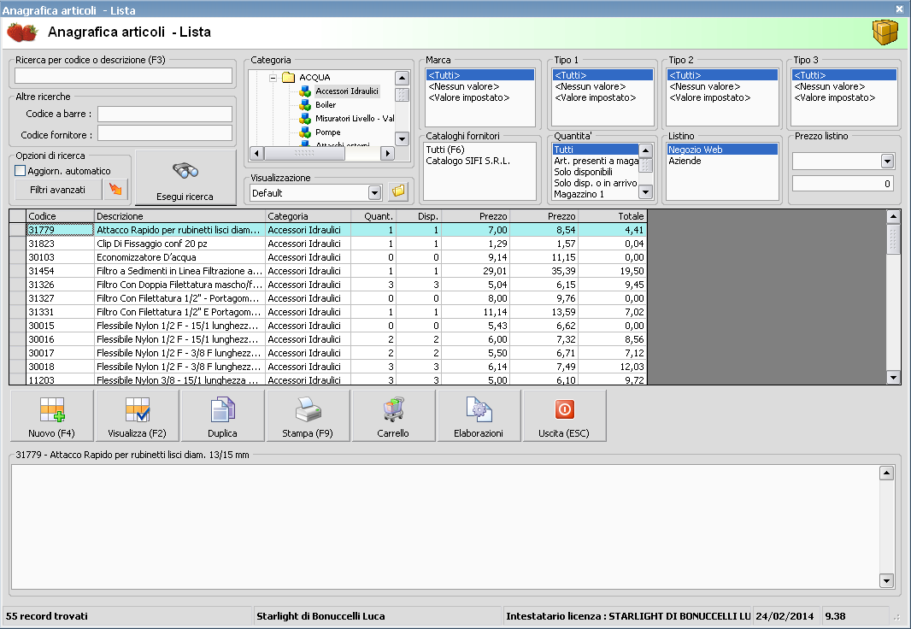
Task: Click the search by code or description field
Action: [x=123, y=76]
